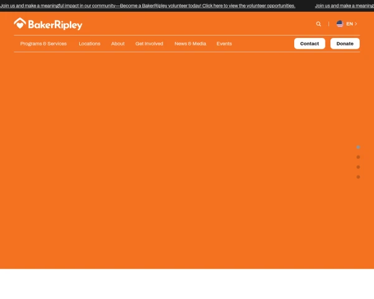Open the Programs & Services menu
The width and height of the screenshot is (374, 299).
[x=43, y=44]
